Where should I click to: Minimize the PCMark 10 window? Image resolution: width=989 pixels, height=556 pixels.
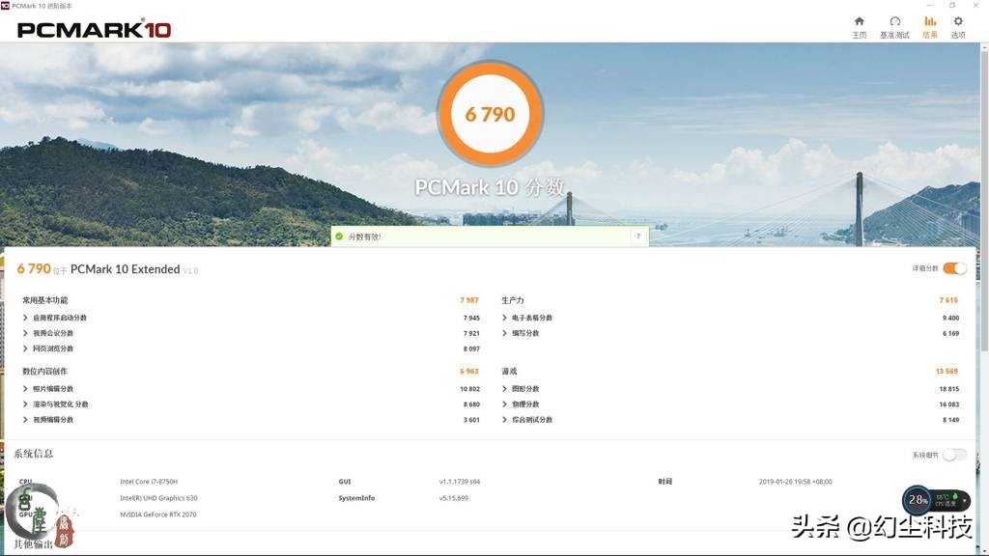[x=928, y=5]
